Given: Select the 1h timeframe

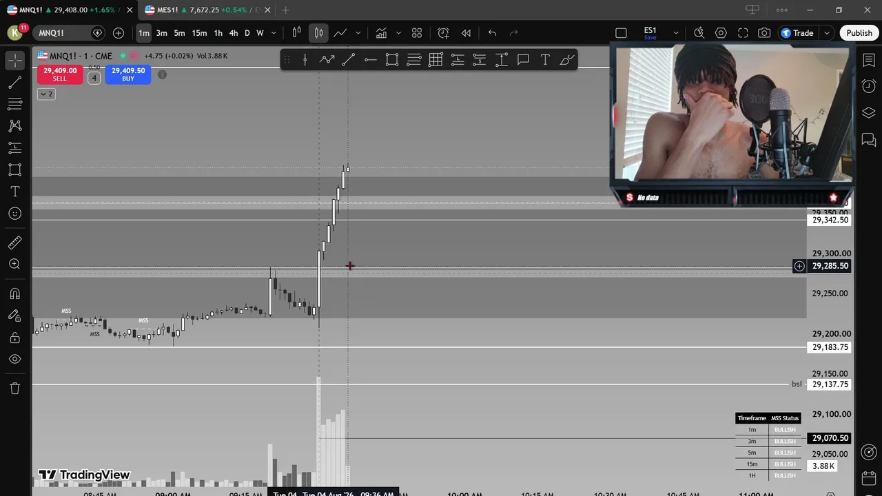Looking at the screenshot, I should [218, 33].
